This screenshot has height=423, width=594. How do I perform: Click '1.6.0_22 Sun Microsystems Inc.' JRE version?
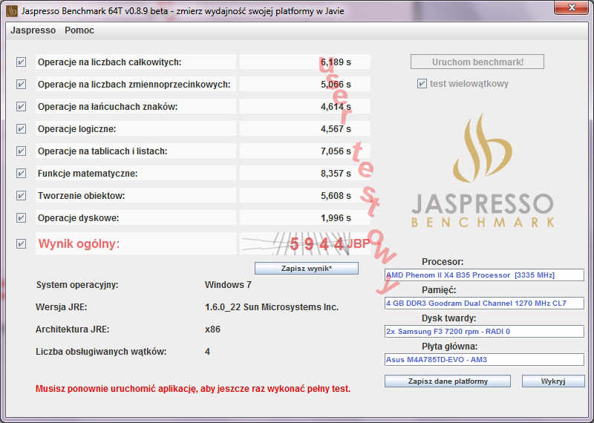tap(272, 306)
